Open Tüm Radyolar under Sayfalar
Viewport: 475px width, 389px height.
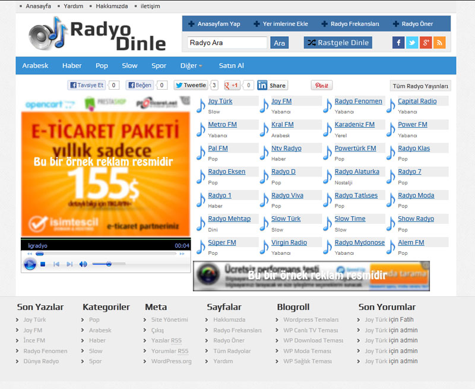[232, 351]
